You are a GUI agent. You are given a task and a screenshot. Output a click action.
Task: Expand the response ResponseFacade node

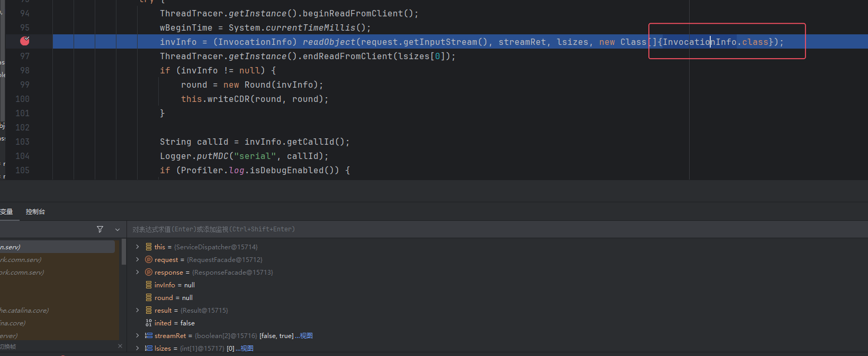pyautogui.click(x=138, y=272)
